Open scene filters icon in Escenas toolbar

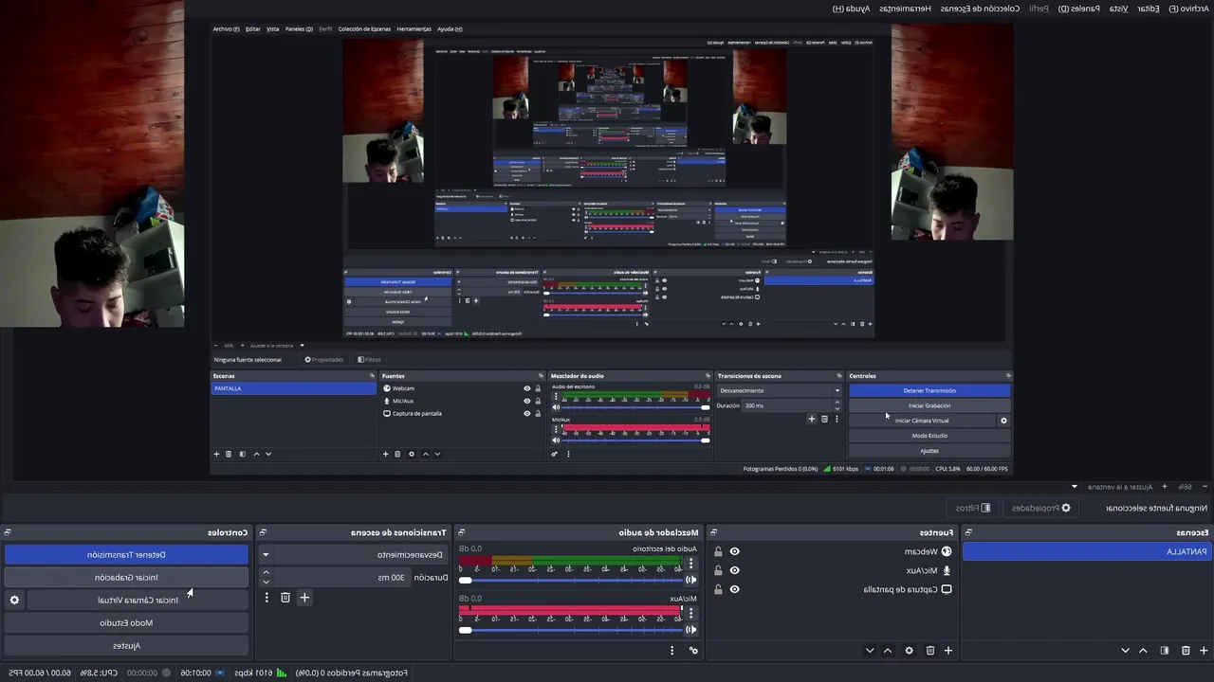[1165, 651]
